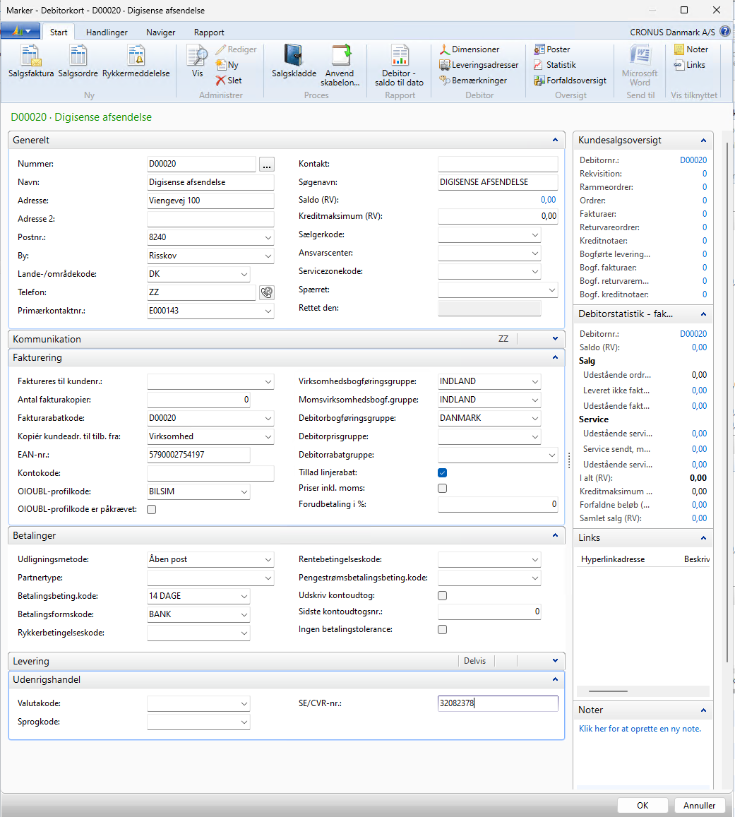This screenshot has width=735, height=817.
Task: Send to Microsoft Word
Action: pyautogui.click(x=640, y=66)
